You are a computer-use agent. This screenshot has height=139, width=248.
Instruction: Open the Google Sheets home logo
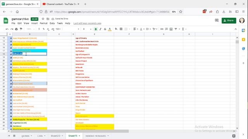[6, 20]
